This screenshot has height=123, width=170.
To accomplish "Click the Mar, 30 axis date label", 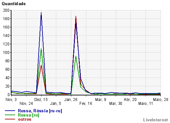I will (116, 104).
